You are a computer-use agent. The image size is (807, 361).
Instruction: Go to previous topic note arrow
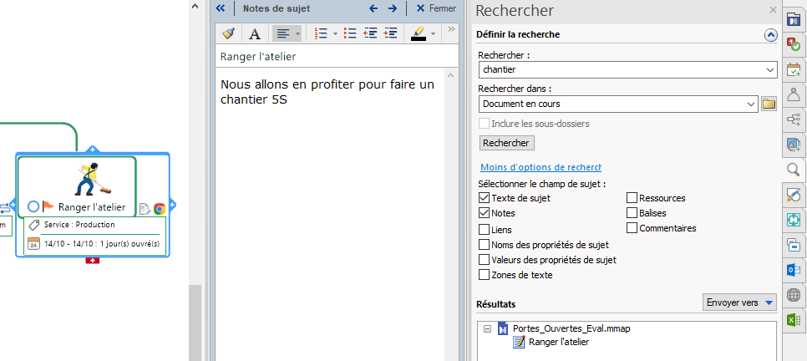click(x=373, y=8)
